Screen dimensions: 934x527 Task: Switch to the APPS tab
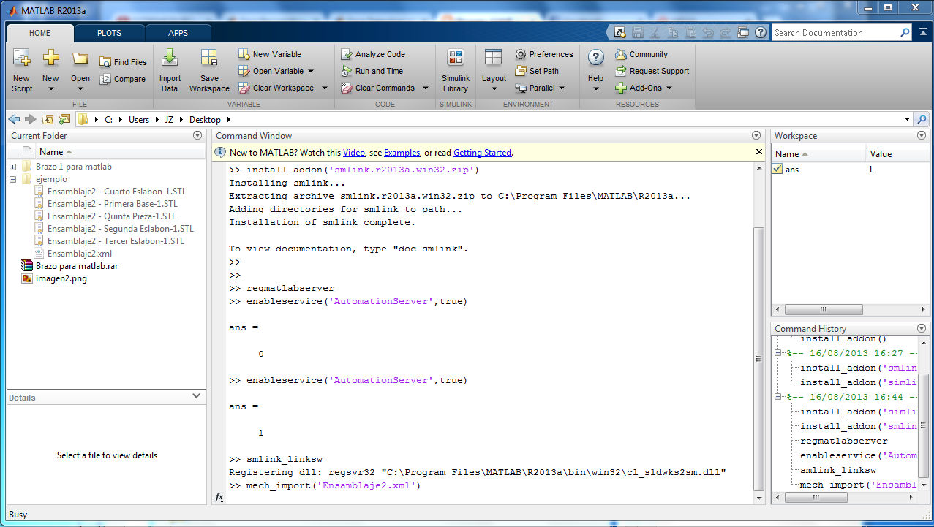[x=178, y=33]
